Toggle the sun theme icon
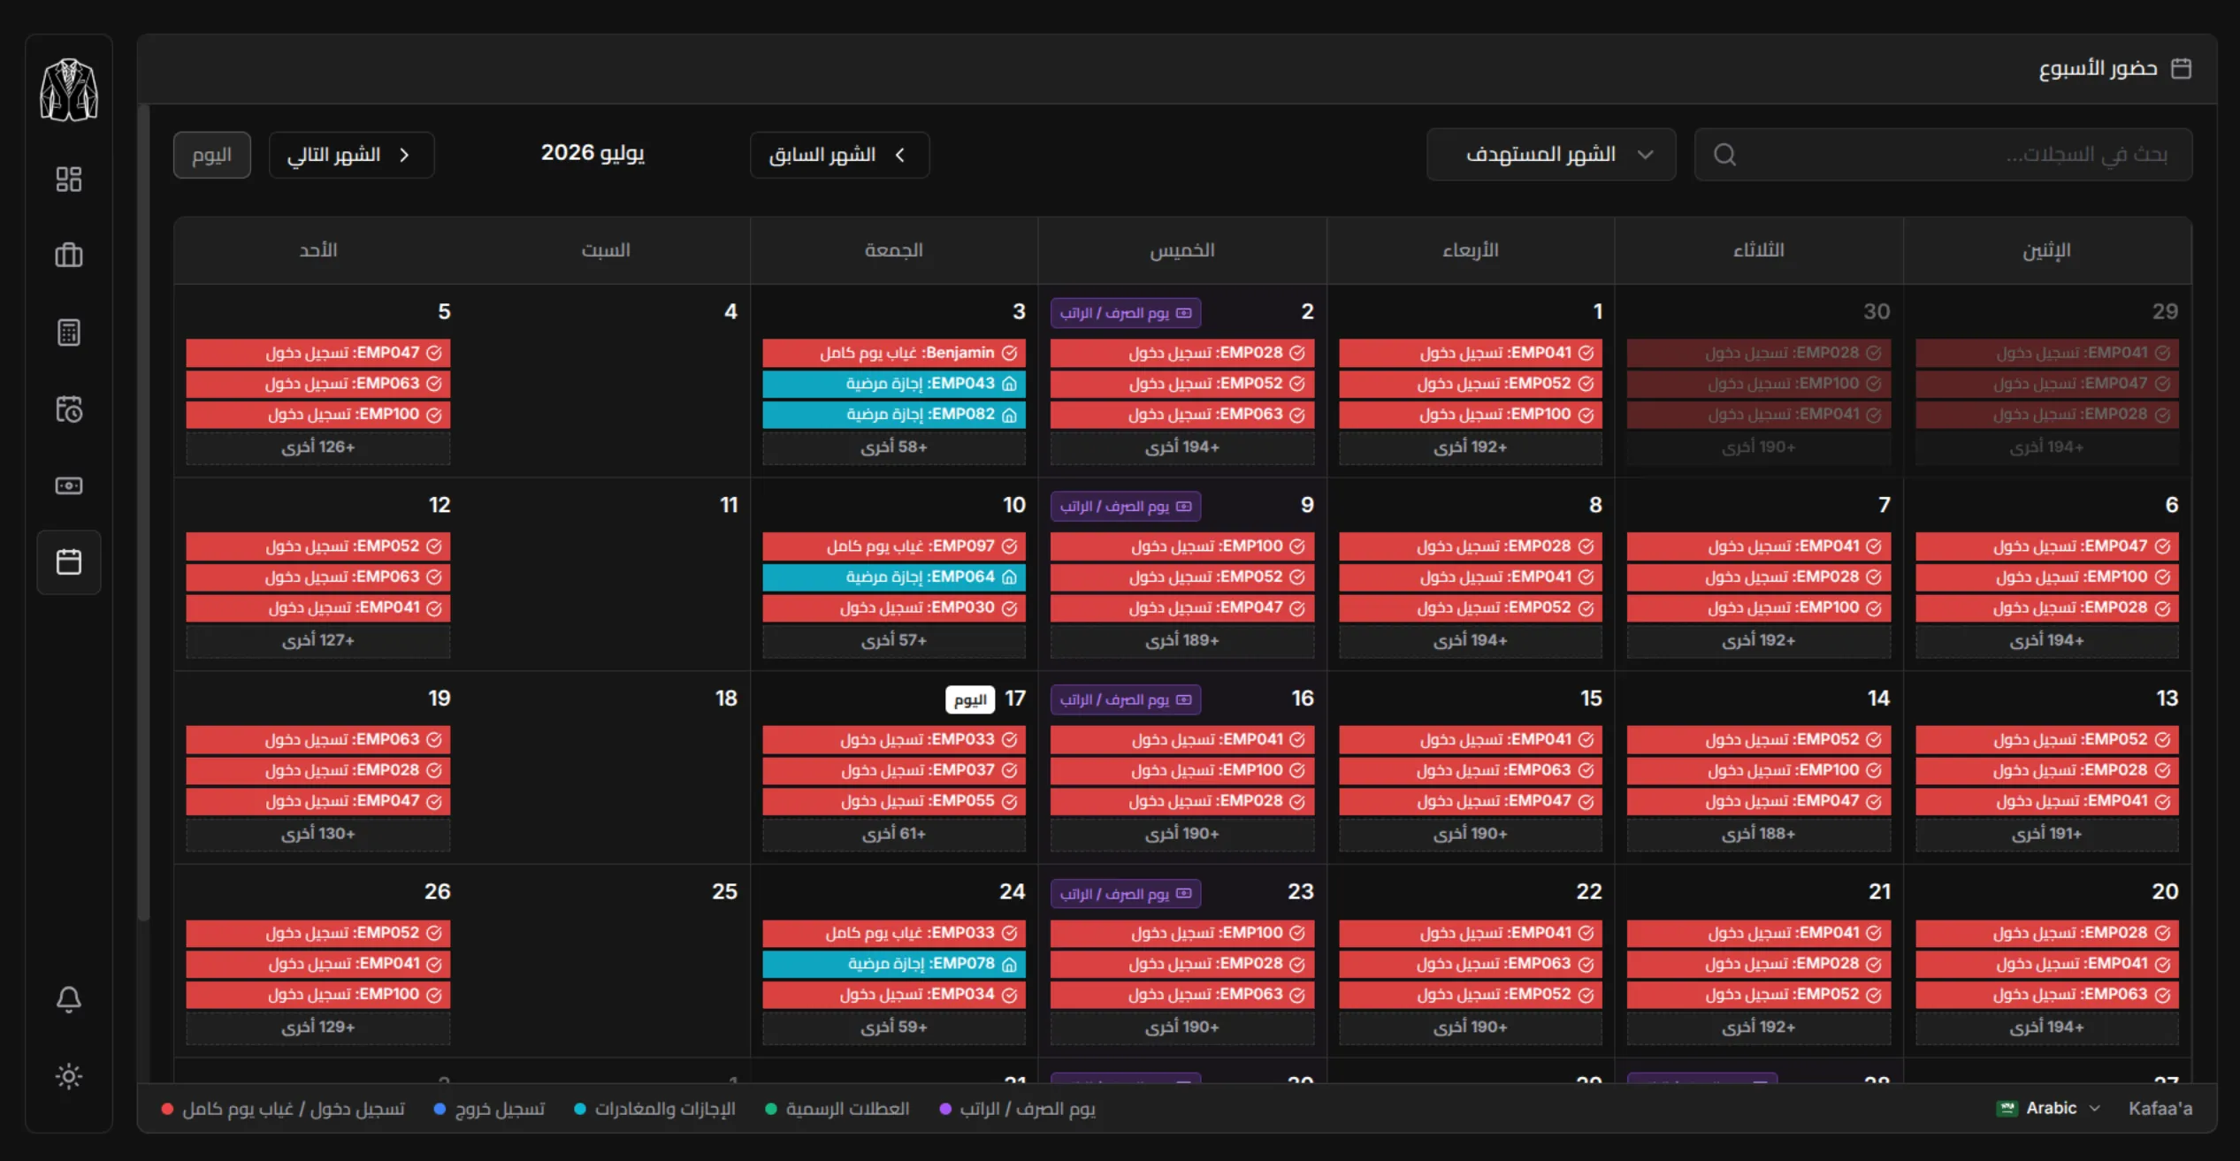This screenshot has width=2240, height=1161. click(x=69, y=1076)
